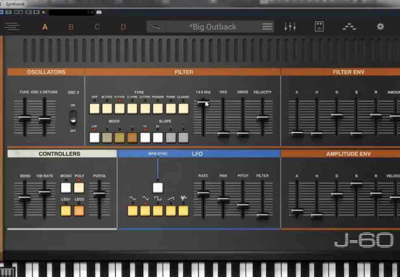This screenshot has height=277, width=400.
Task: Enable MONO mode button
Action: [66, 188]
